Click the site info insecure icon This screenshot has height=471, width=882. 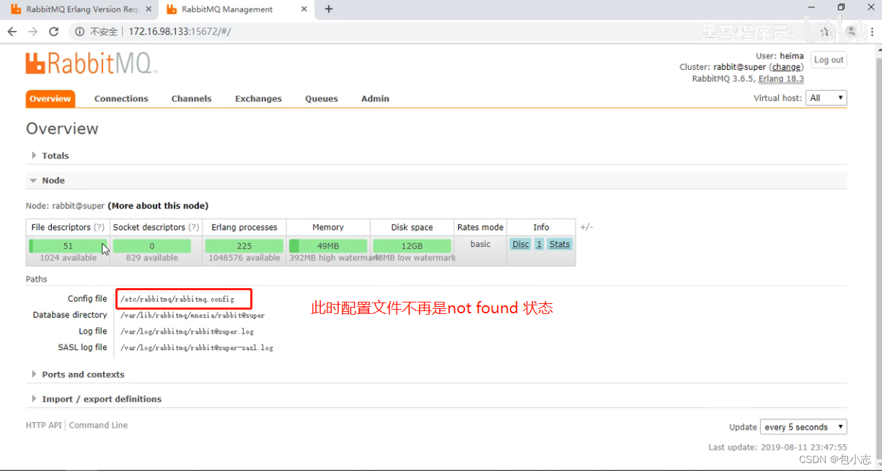(79, 32)
